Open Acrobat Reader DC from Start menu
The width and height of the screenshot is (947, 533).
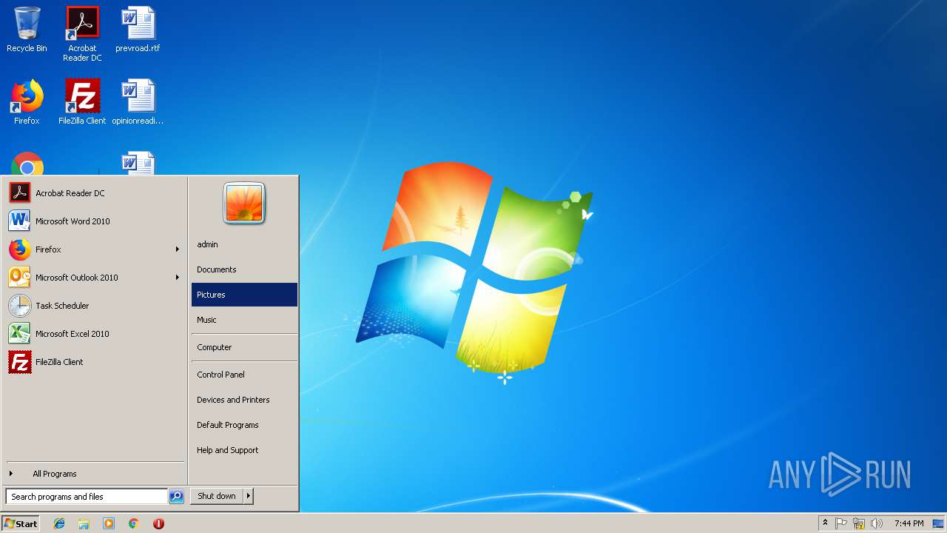[95, 193]
